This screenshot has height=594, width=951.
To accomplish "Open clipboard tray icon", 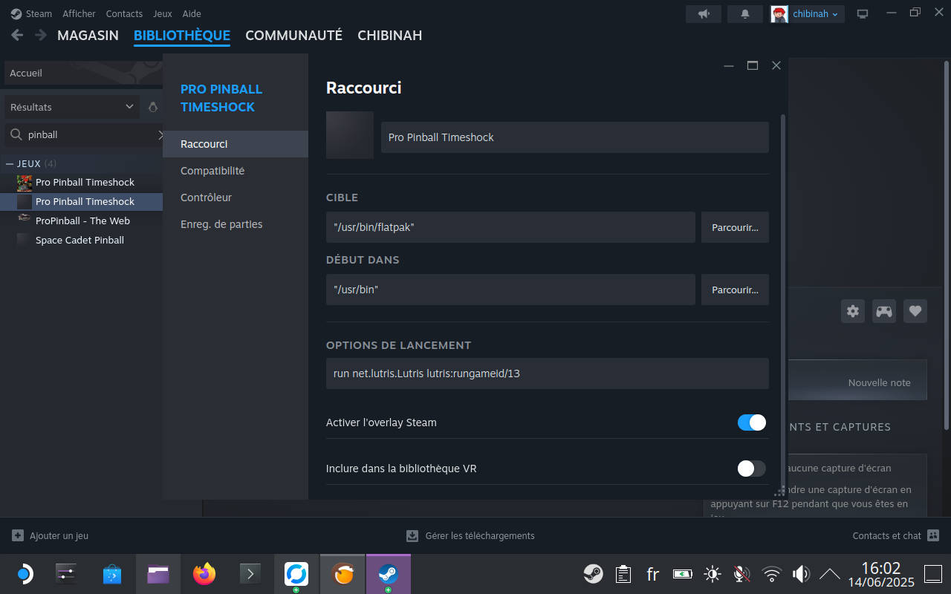I will (623, 574).
